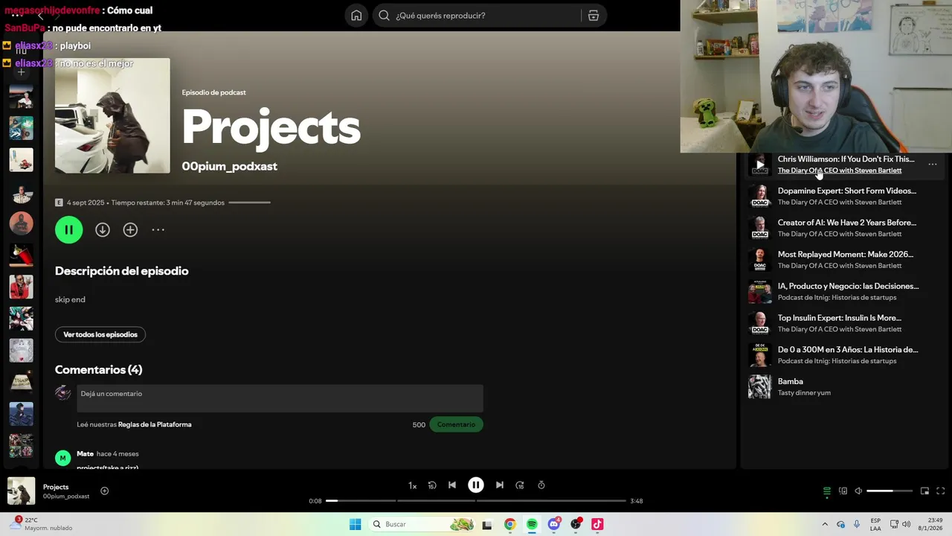Skip forward 15 seconds
Image resolution: width=952 pixels, height=536 pixels.
point(520,485)
